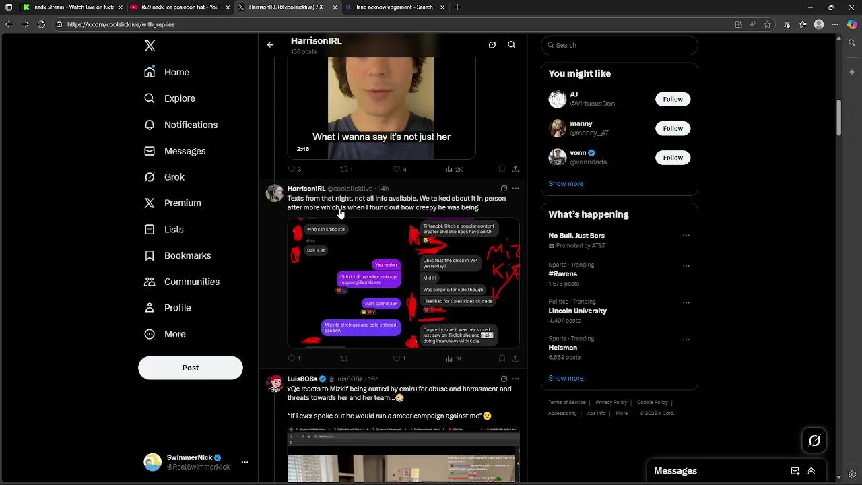Open more options for Heisman trend
Viewport: 862px width, 485px height.
pos(686,339)
